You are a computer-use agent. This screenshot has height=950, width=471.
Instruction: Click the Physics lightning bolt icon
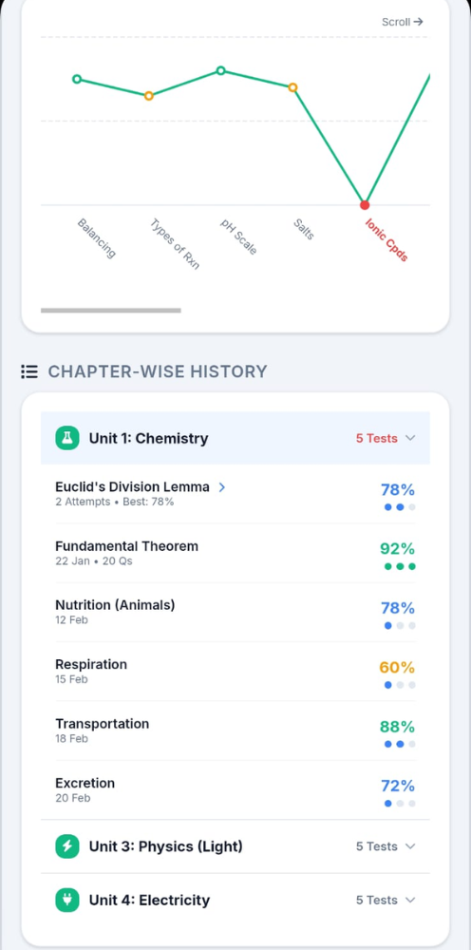click(67, 846)
